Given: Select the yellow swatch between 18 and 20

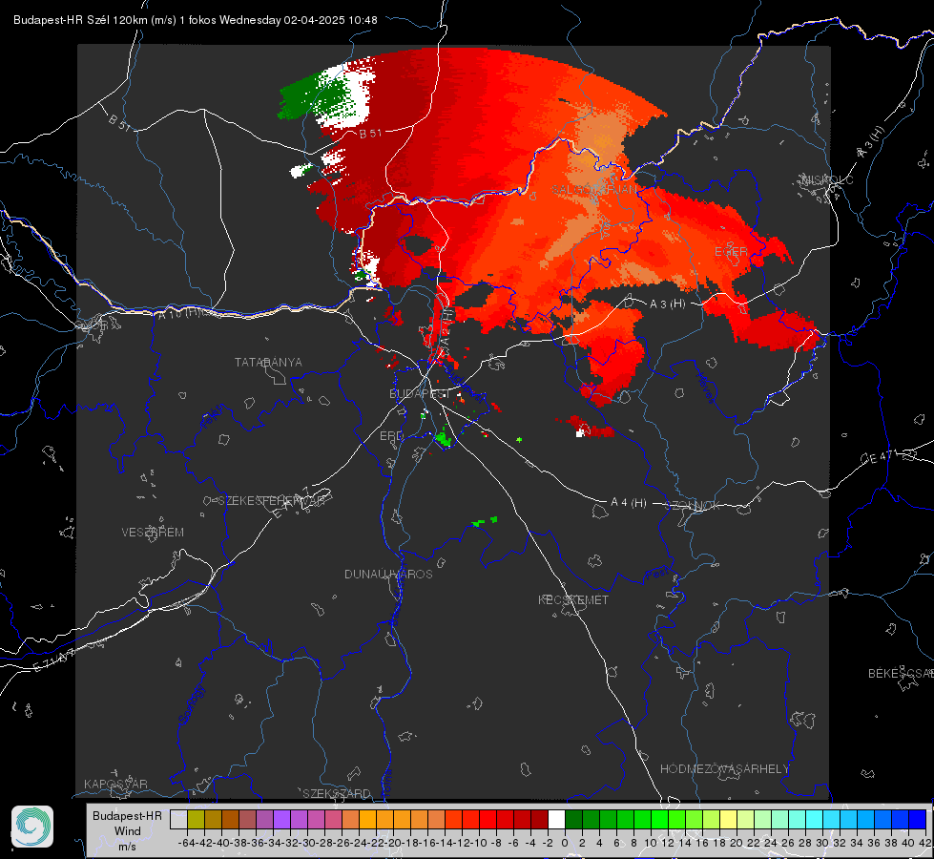Looking at the screenshot, I should tap(729, 819).
